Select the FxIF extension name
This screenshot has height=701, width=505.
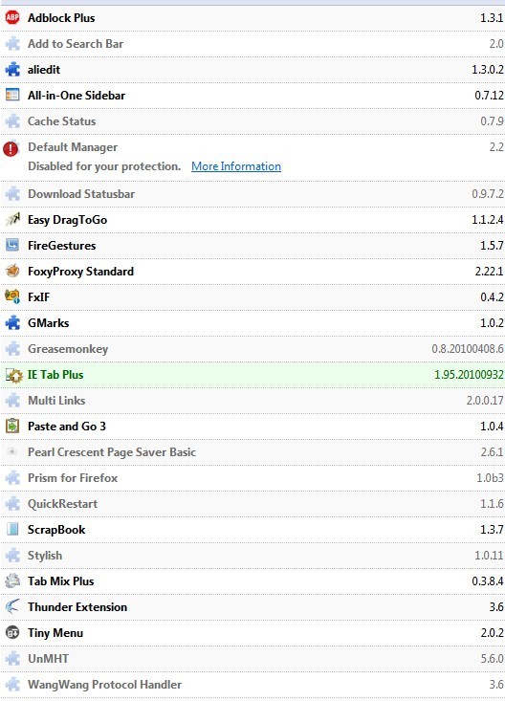[x=39, y=296]
